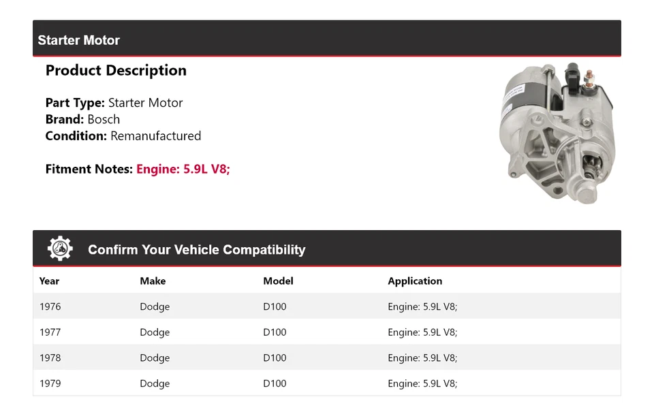
Task: Click the Starter Motor header title
Action: [x=79, y=40]
